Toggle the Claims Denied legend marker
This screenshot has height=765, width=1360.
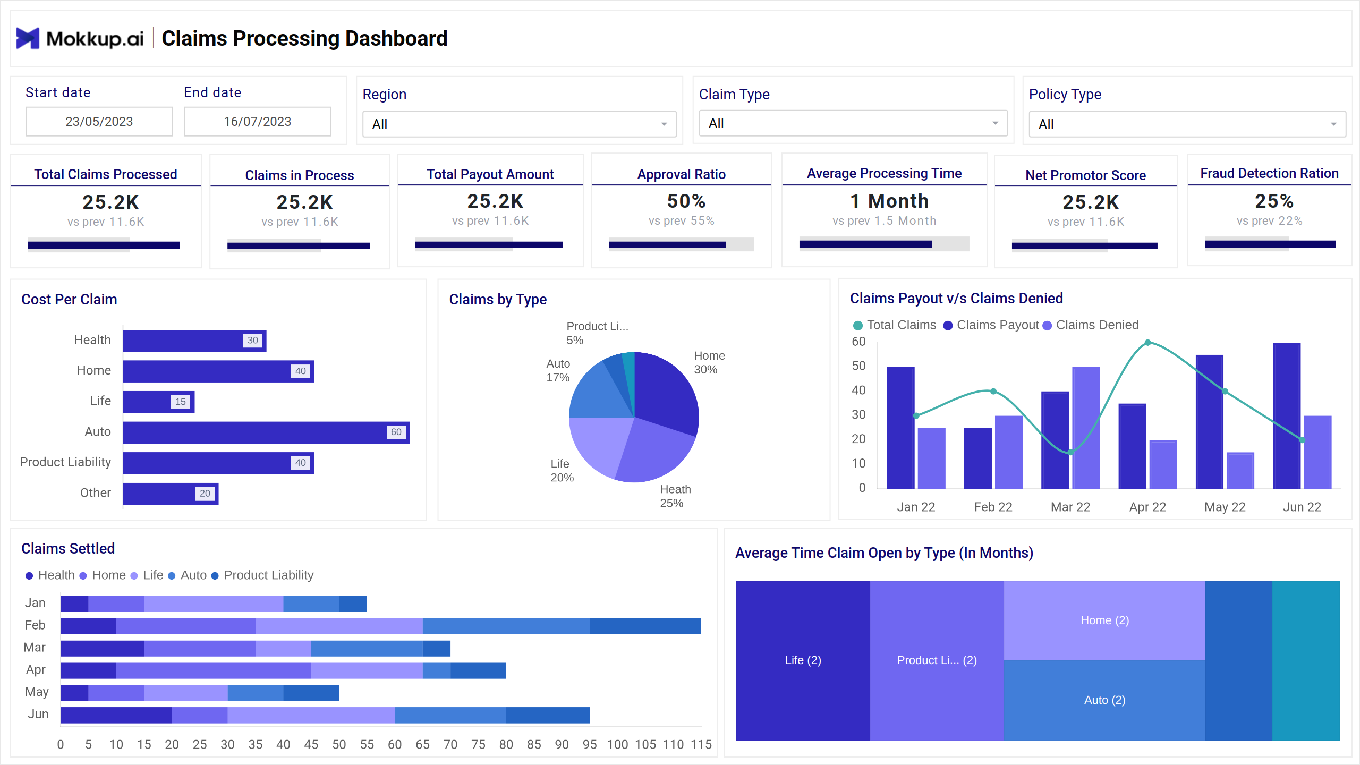click(1047, 326)
